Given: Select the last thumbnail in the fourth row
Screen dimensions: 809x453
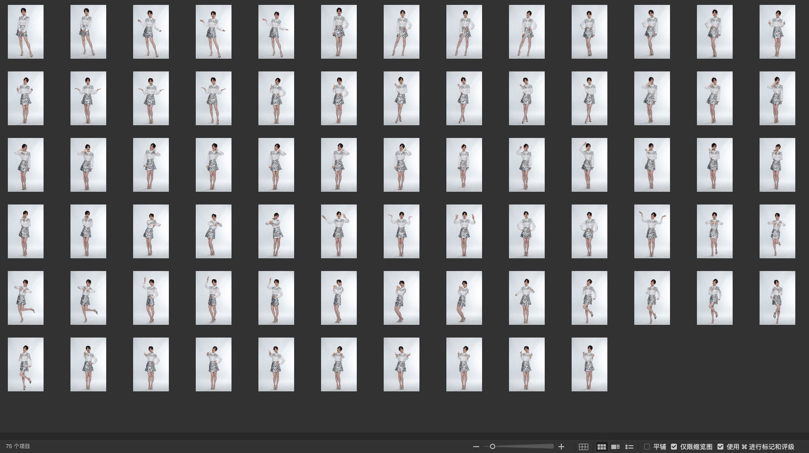Looking at the screenshot, I should point(777,231).
